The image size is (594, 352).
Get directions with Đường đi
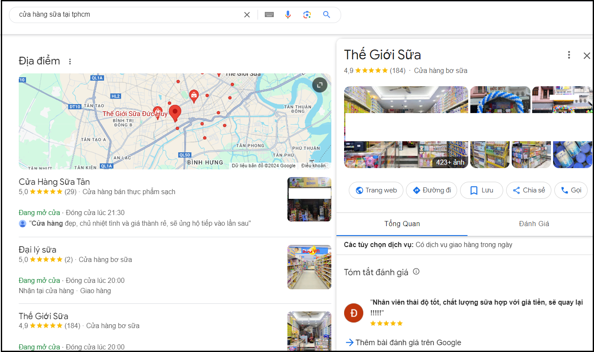pyautogui.click(x=432, y=190)
